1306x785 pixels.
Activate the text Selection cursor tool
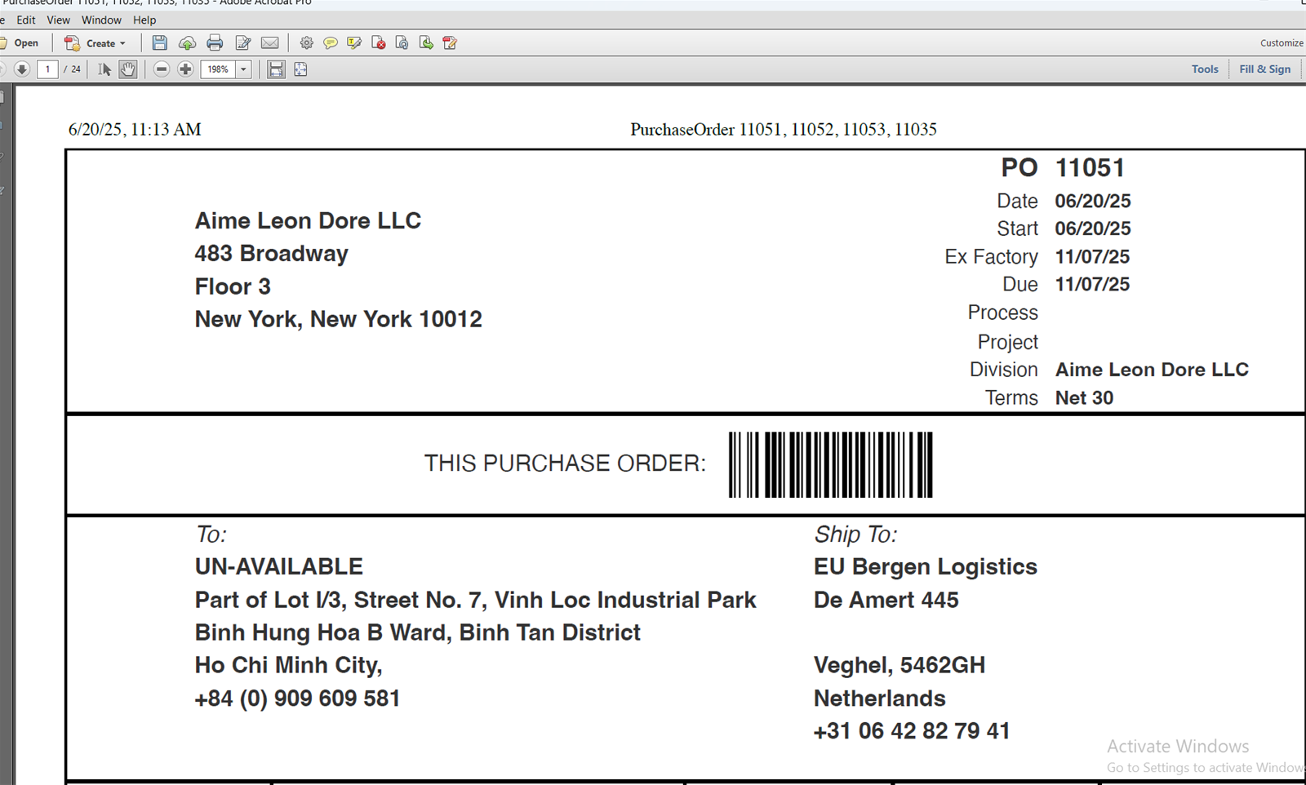click(104, 69)
